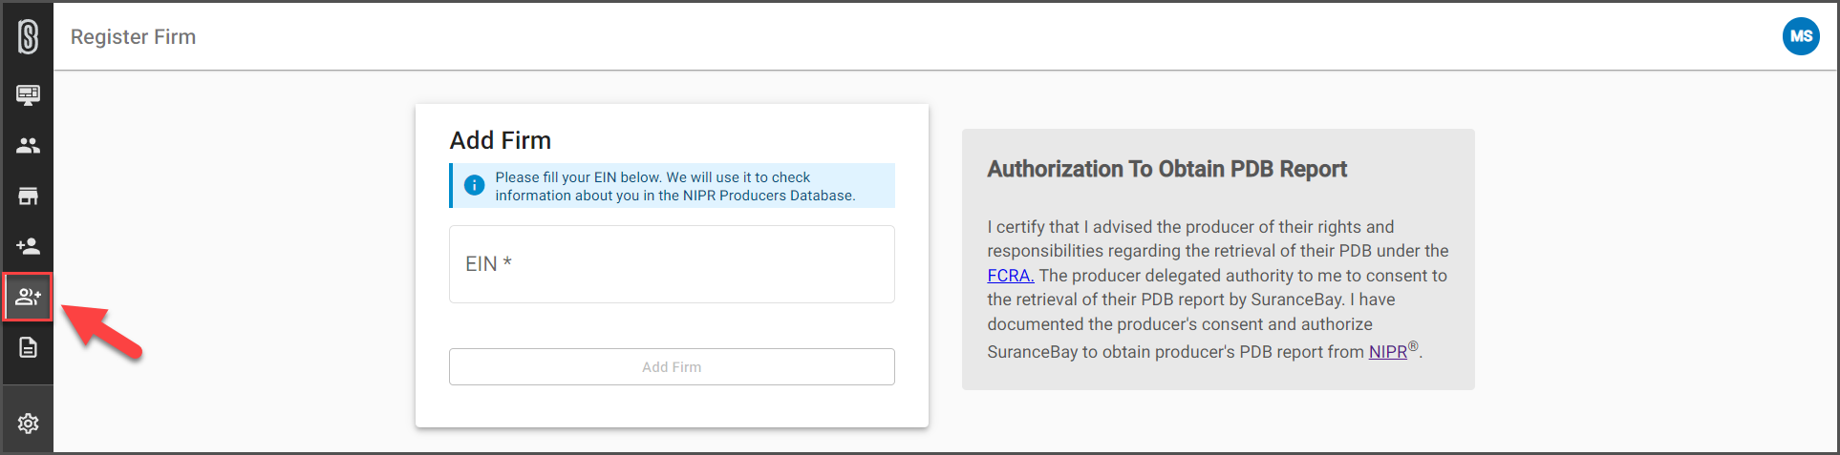This screenshot has height=455, width=1840.
Task: Click the red arrow annotation
Action: point(103,331)
